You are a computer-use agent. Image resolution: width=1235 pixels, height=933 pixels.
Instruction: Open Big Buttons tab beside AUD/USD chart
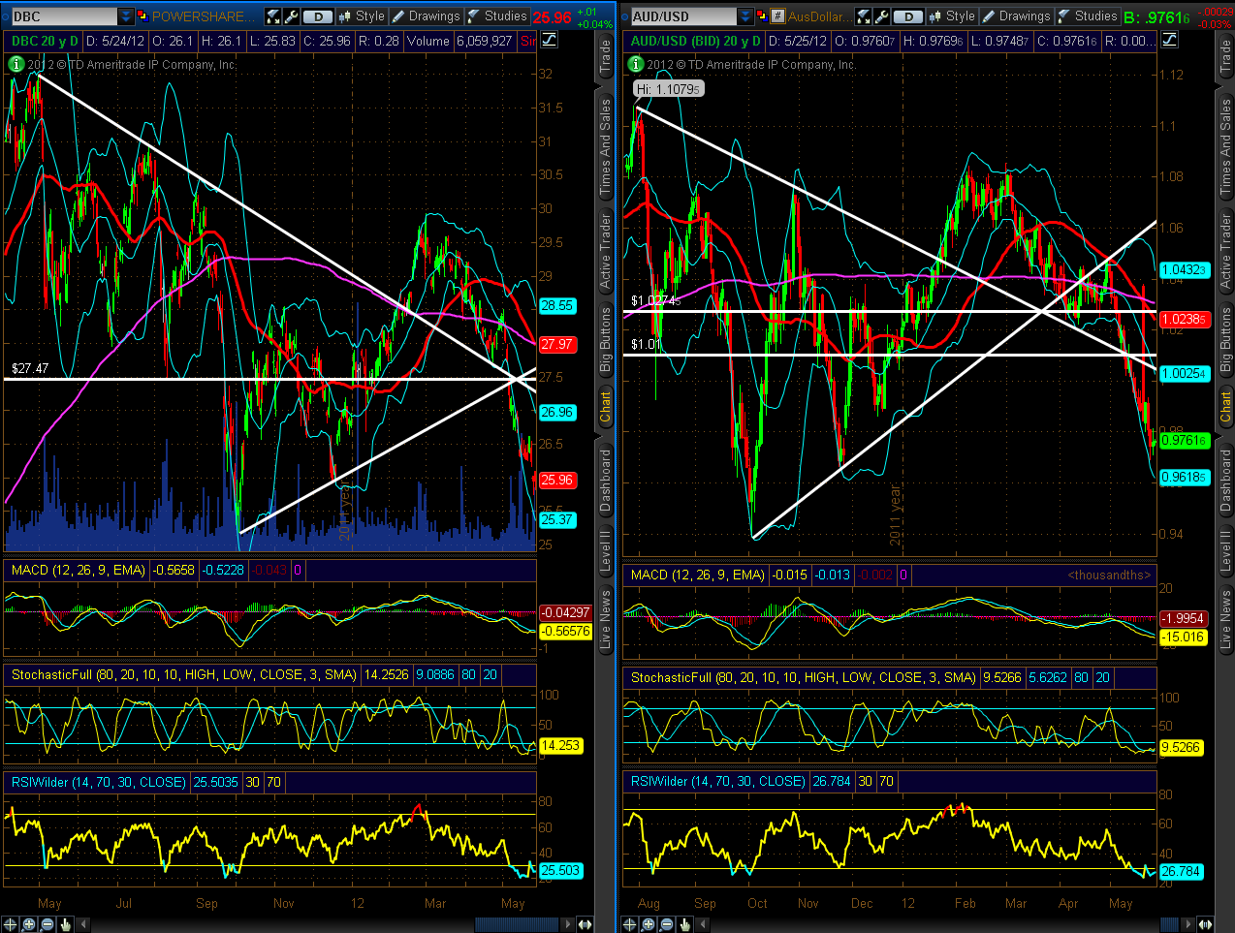[x=1225, y=340]
